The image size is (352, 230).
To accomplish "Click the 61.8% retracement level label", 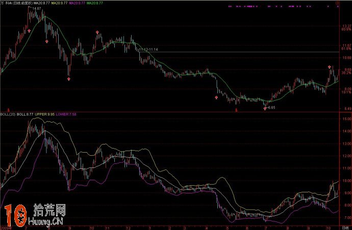I will coord(346,49).
